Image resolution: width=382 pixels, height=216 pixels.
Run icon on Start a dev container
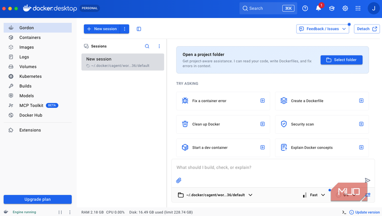(263, 147)
